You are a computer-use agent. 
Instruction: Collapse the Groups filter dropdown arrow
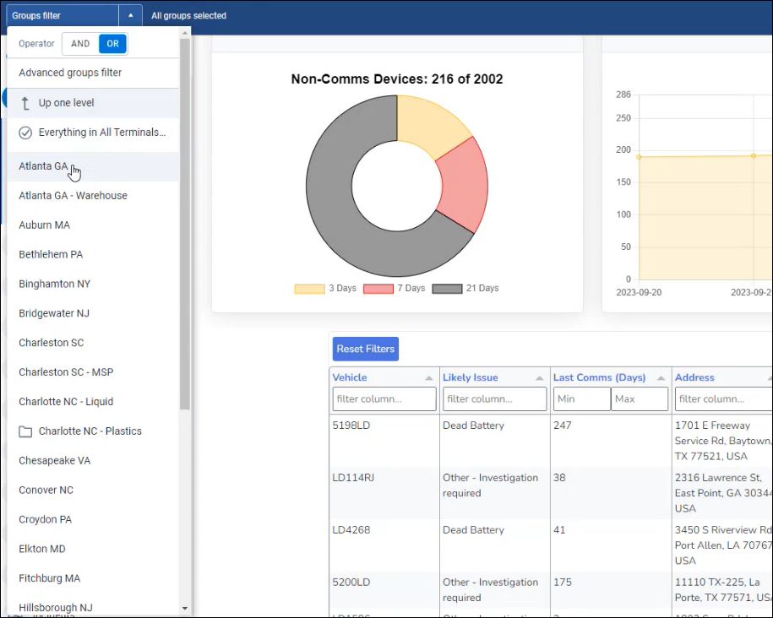coord(130,15)
